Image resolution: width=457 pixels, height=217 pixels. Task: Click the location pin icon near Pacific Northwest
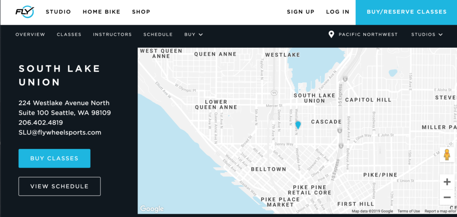331,35
